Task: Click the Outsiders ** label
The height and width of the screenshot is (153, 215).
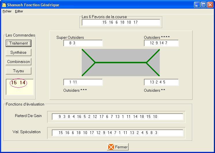Action: (x=155, y=90)
